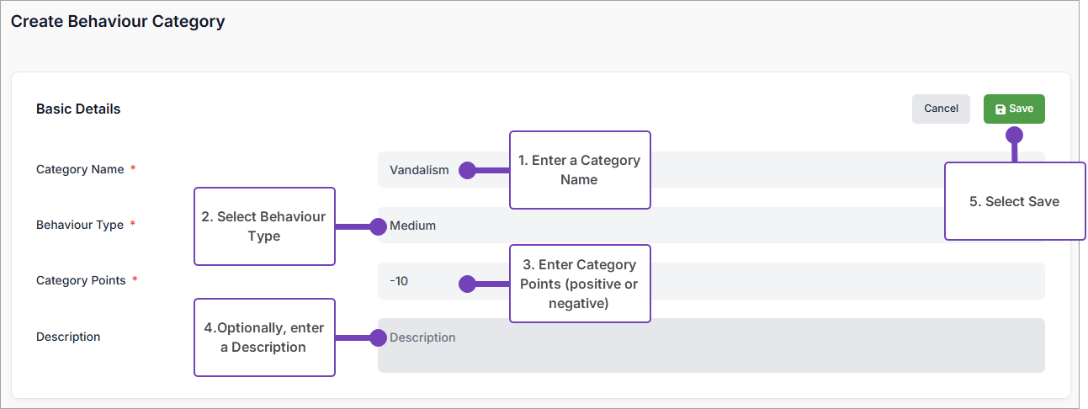This screenshot has width=1088, height=409.
Task: Click the '5. Select Save' callout box
Action: pos(1014,201)
